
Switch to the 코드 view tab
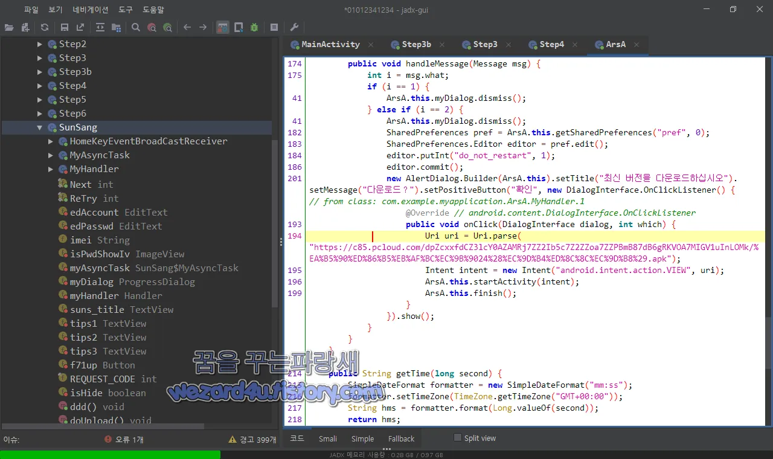297,438
